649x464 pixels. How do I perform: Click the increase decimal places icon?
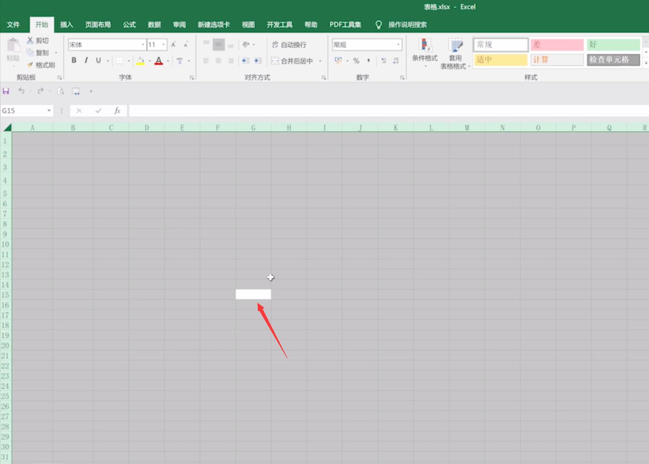[x=384, y=60]
